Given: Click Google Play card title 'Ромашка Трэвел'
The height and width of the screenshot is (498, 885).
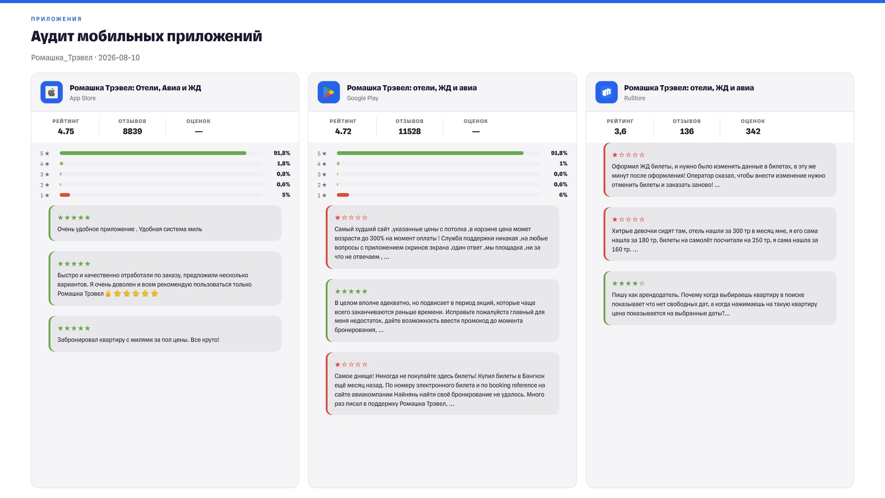Looking at the screenshot, I should tap(412, 88).
